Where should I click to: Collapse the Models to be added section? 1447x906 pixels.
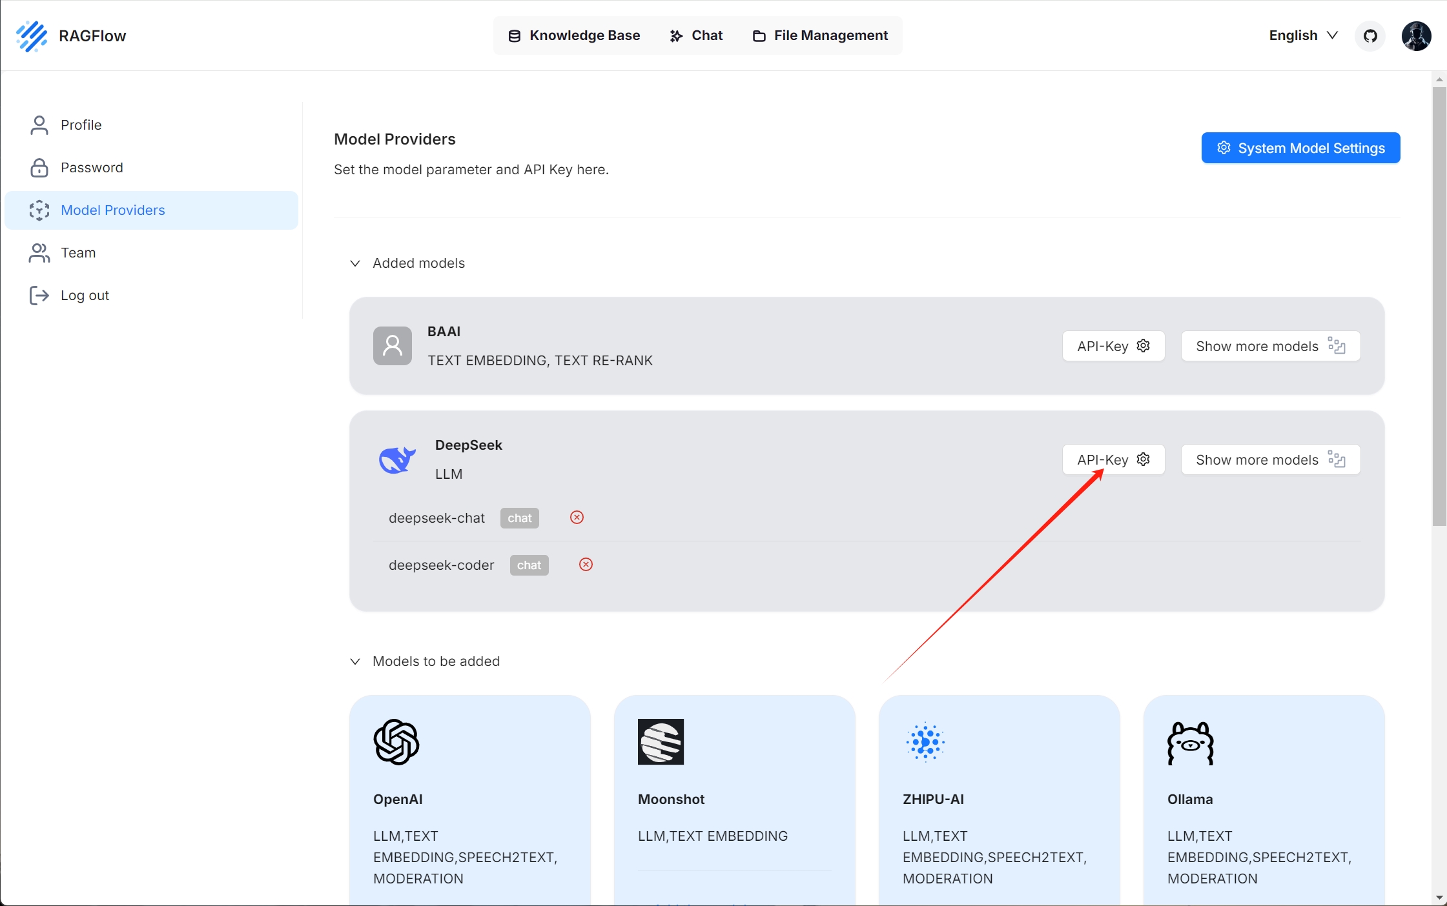point(355,661)
